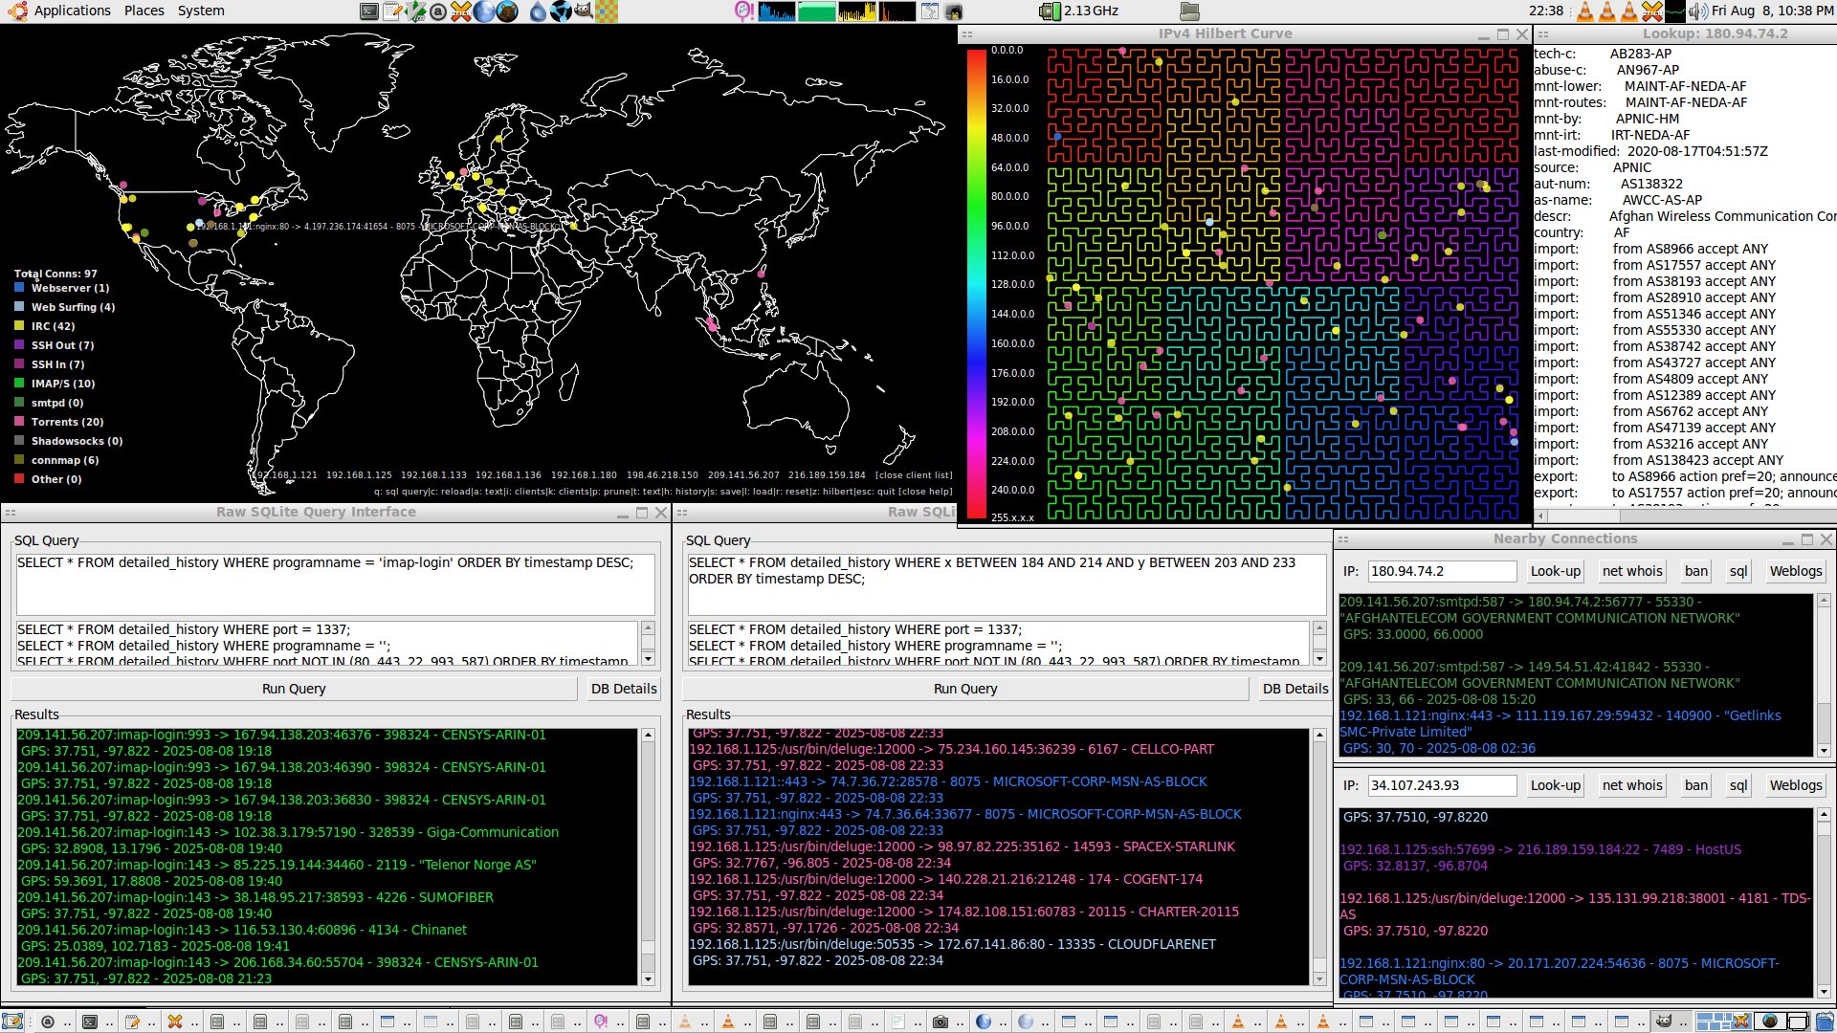Click the Tux penguin icon in top panel

953,11
